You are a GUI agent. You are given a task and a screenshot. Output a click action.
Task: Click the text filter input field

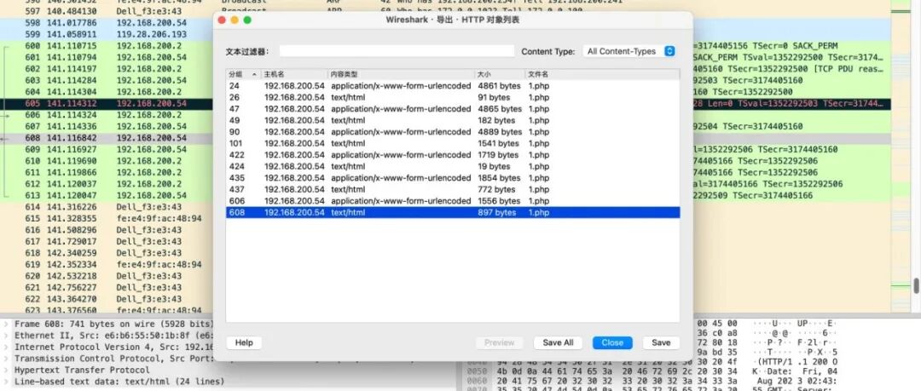(397, 51)
